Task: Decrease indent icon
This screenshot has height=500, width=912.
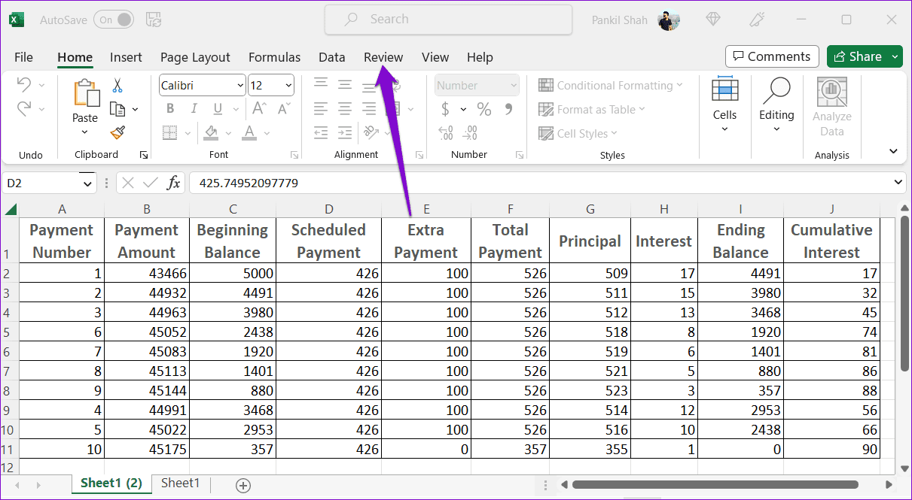Action: point(321,133)
